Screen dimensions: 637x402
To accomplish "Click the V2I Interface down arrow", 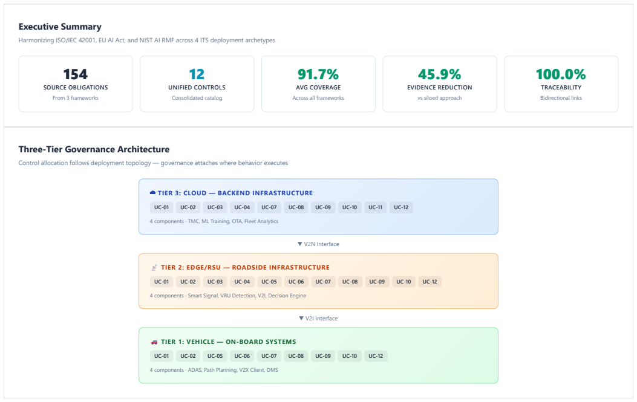I will (x=301, y=319).
